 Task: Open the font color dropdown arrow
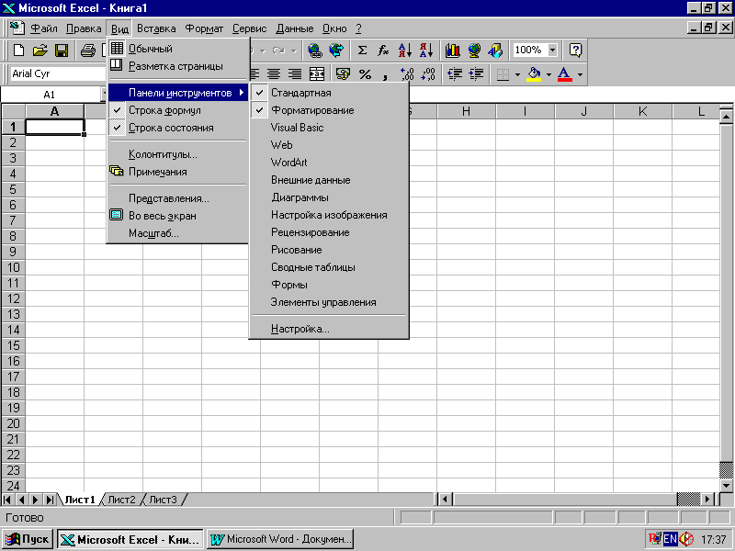coord(580,74)
